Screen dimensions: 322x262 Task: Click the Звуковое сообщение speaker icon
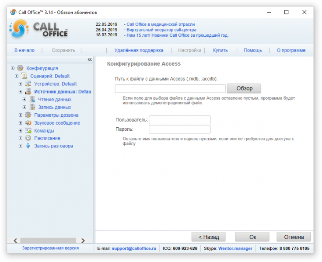point(28,122)
